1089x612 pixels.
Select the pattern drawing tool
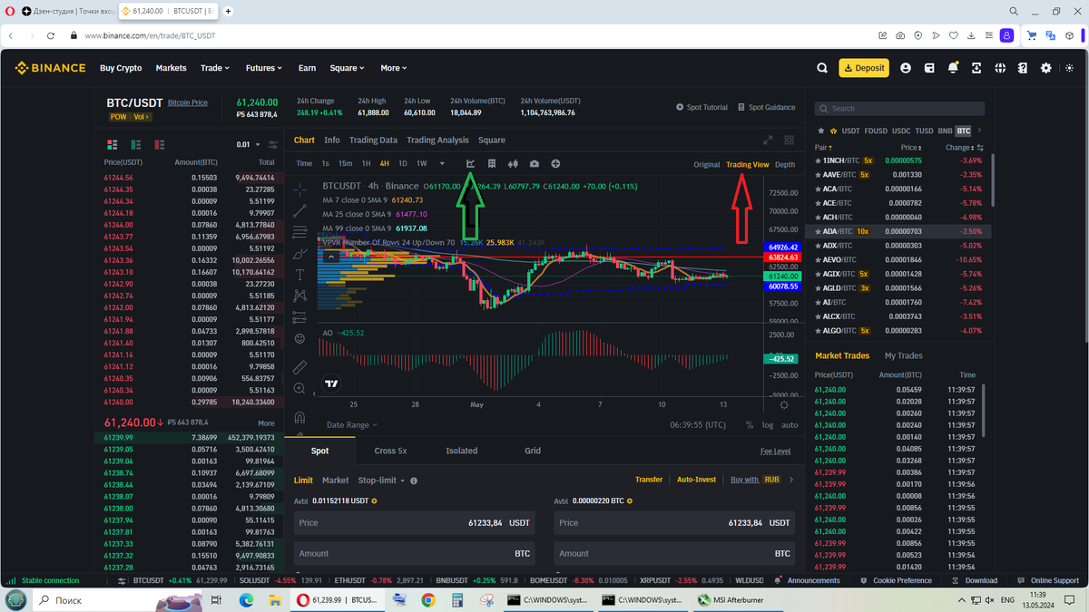(300, 296)
